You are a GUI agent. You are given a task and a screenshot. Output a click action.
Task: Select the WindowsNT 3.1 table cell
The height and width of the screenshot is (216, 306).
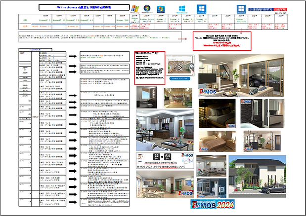click(45, 20)
